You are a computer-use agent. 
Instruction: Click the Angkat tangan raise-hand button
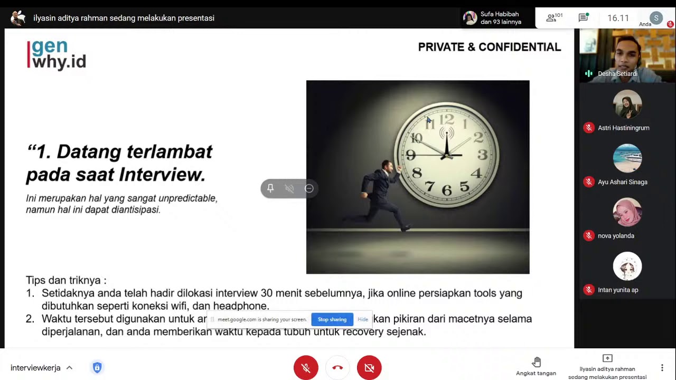[536, 366]
